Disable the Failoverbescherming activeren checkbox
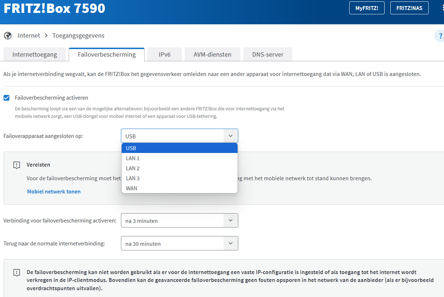Viewport: 444px width, 297px height. [x=6, y=98]
